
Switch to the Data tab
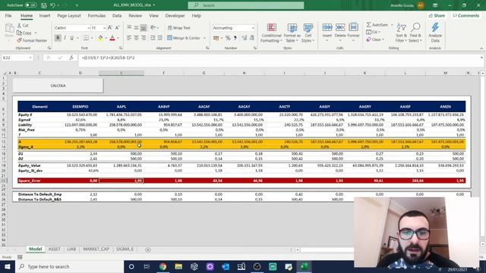[117, 15]
